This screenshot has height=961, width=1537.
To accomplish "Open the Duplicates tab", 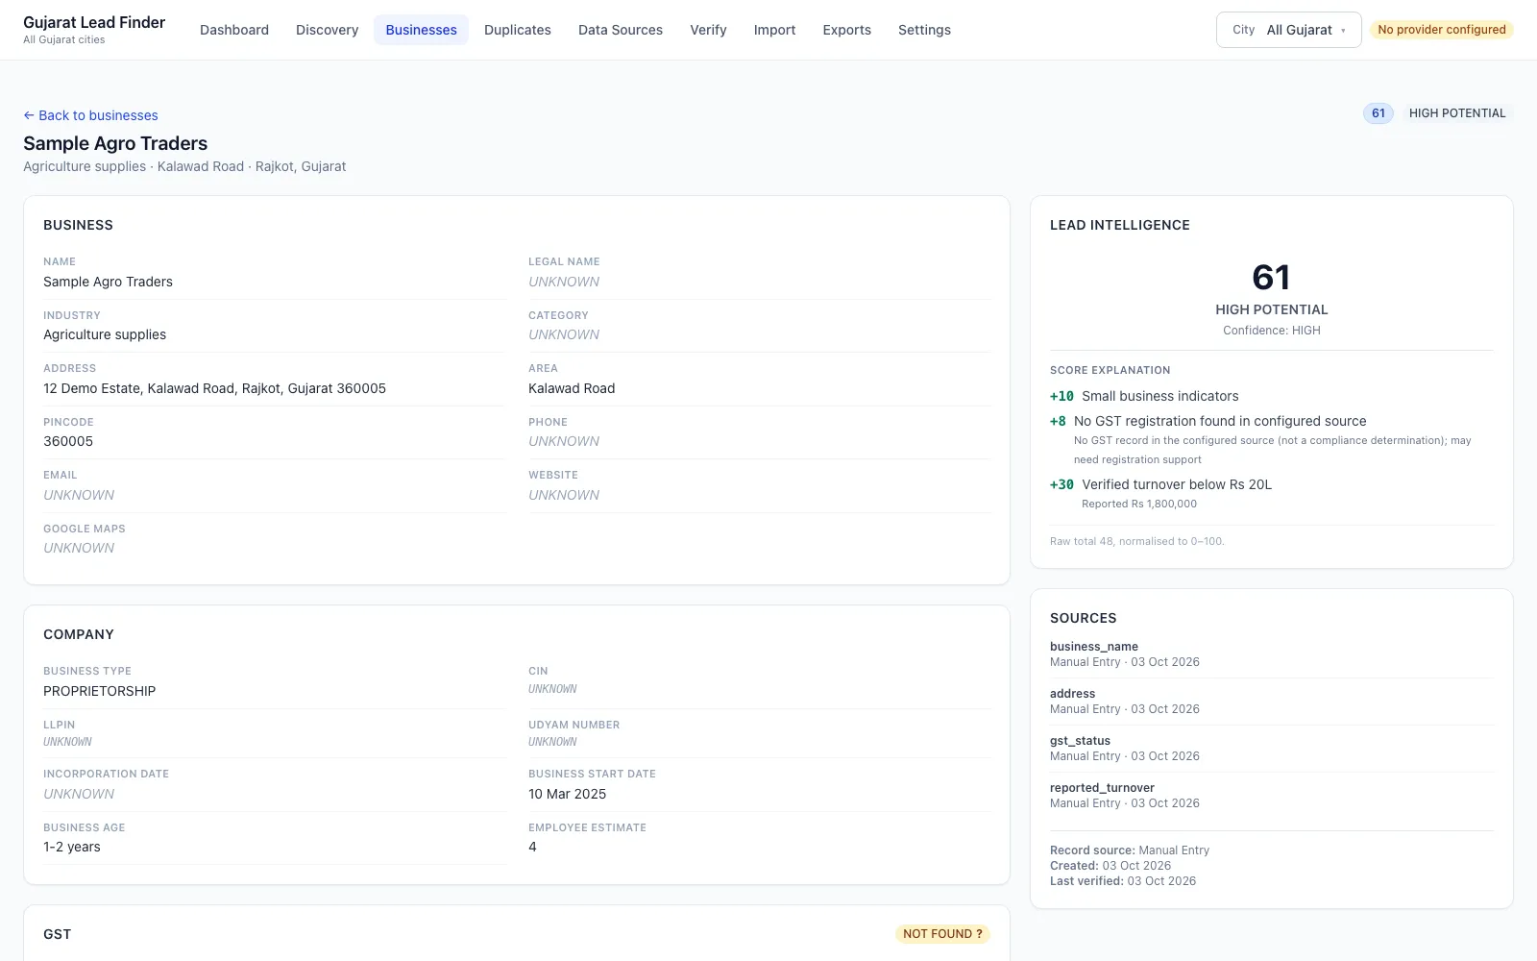I will click(x=518, y=30).
